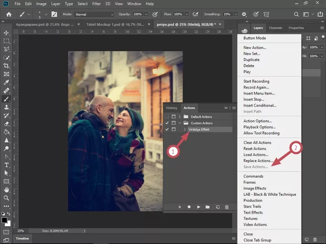Click the trash icon in Actions panel
Viewport: 326px width, 244px height.
[x=227, y=207]
